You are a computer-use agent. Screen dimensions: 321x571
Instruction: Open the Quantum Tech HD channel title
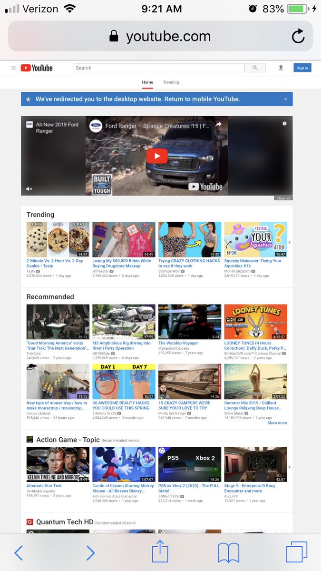pyautogui.click(x=65, y=522)
